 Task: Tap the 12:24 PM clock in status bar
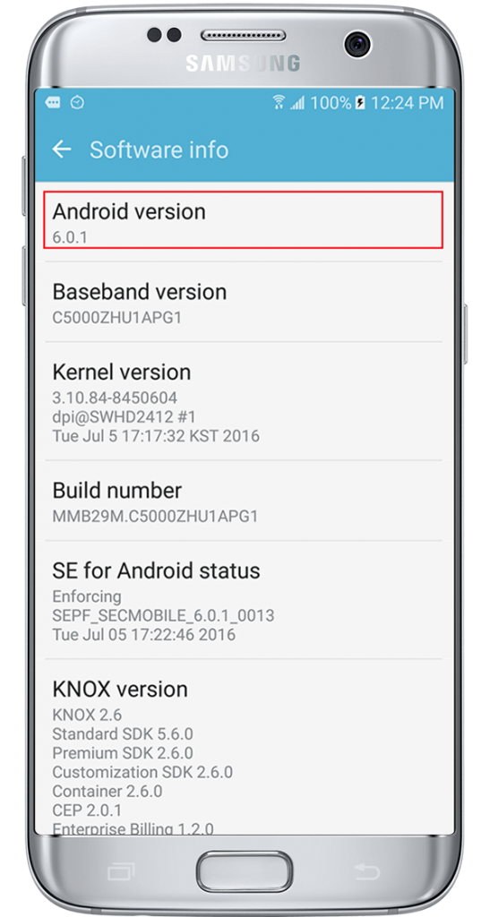407,104
